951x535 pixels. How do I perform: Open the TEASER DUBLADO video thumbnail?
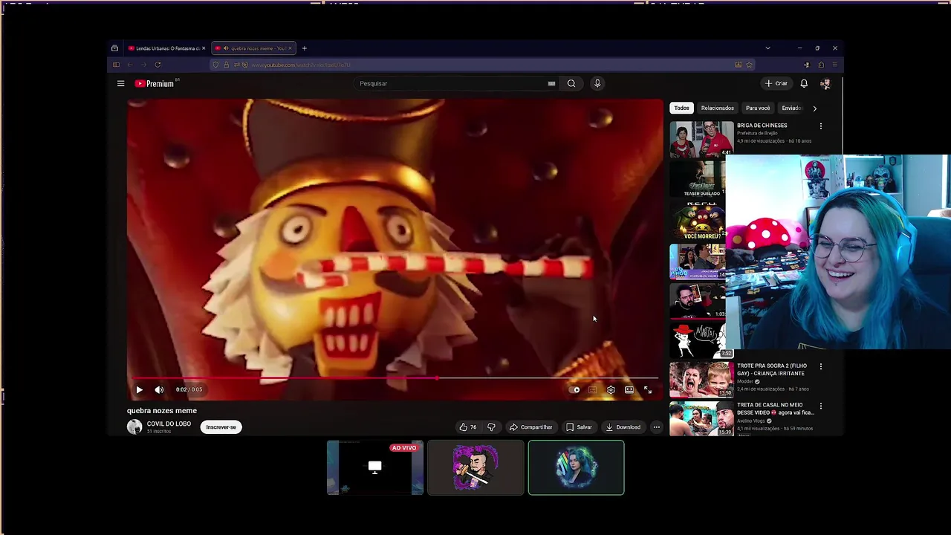[x=698, y=179]
